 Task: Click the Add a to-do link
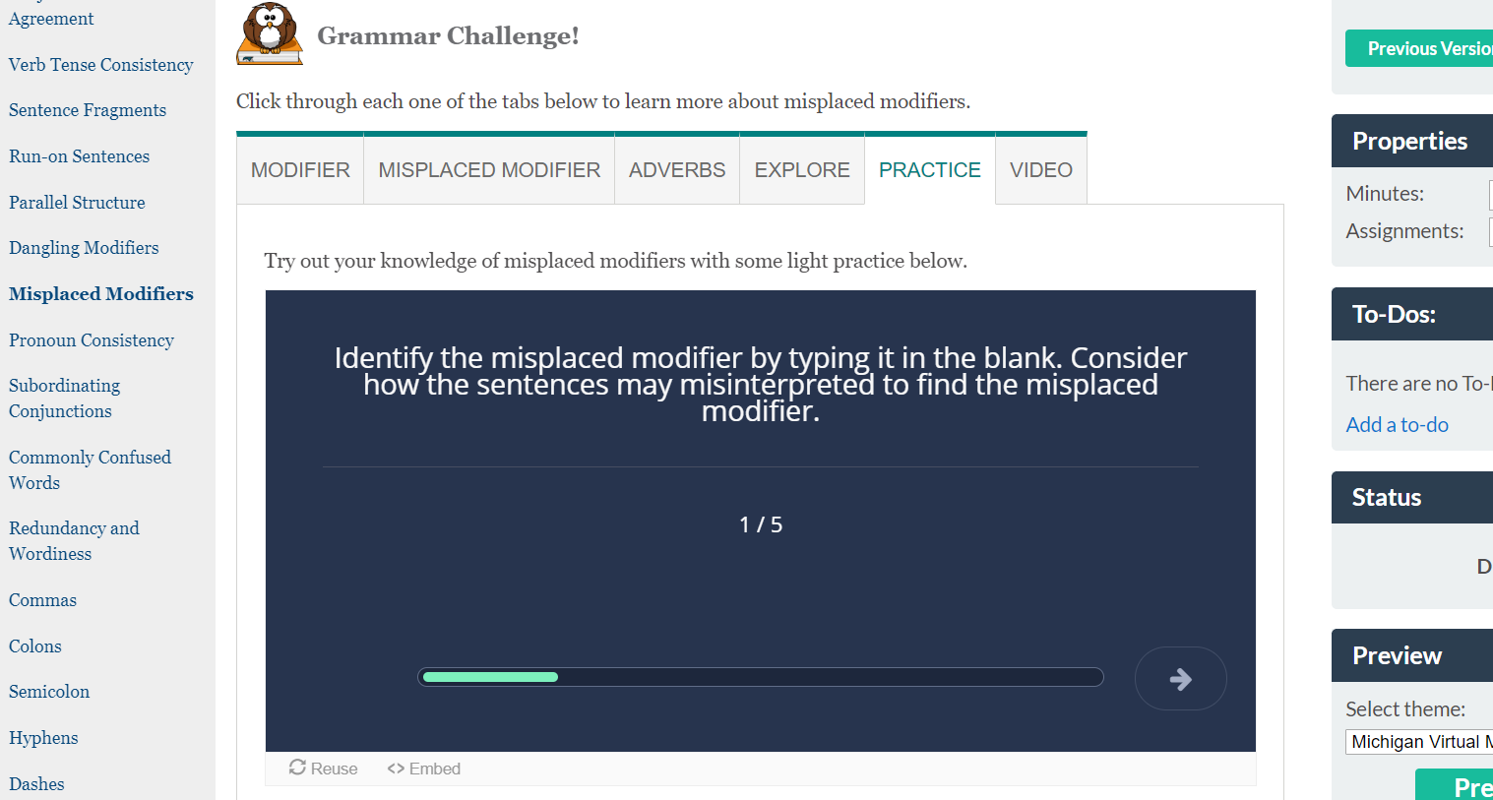point(1397,425)
